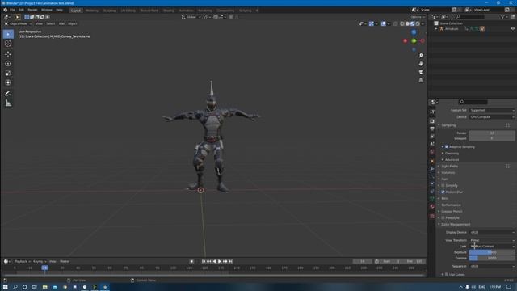Open the Sequencer color space dropdown
517x291 pixels.
(492, 266)
